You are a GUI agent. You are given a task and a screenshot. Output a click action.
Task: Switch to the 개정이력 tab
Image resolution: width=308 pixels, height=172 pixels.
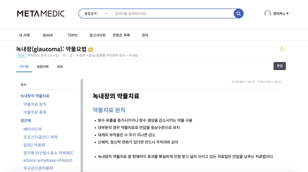pyautogui.click(x=42, y=67)
